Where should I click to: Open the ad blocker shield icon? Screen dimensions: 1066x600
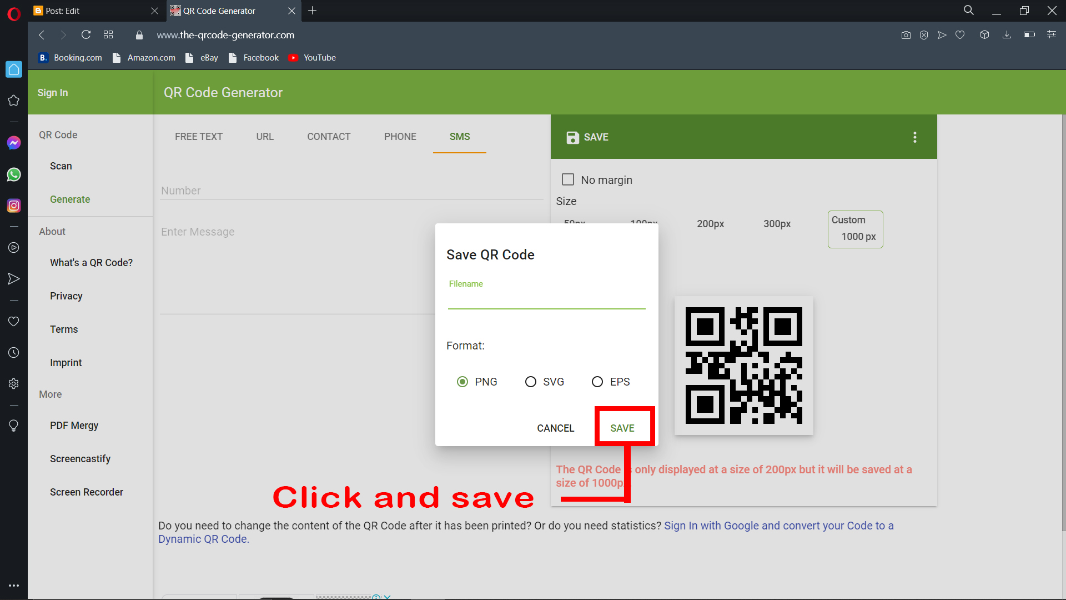click(924, 34)
